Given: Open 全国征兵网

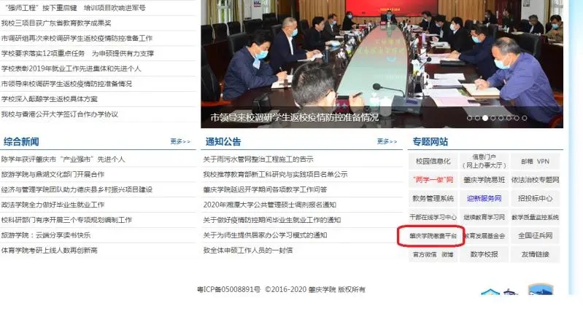Looking at the screenshot, I should point(535,236).
